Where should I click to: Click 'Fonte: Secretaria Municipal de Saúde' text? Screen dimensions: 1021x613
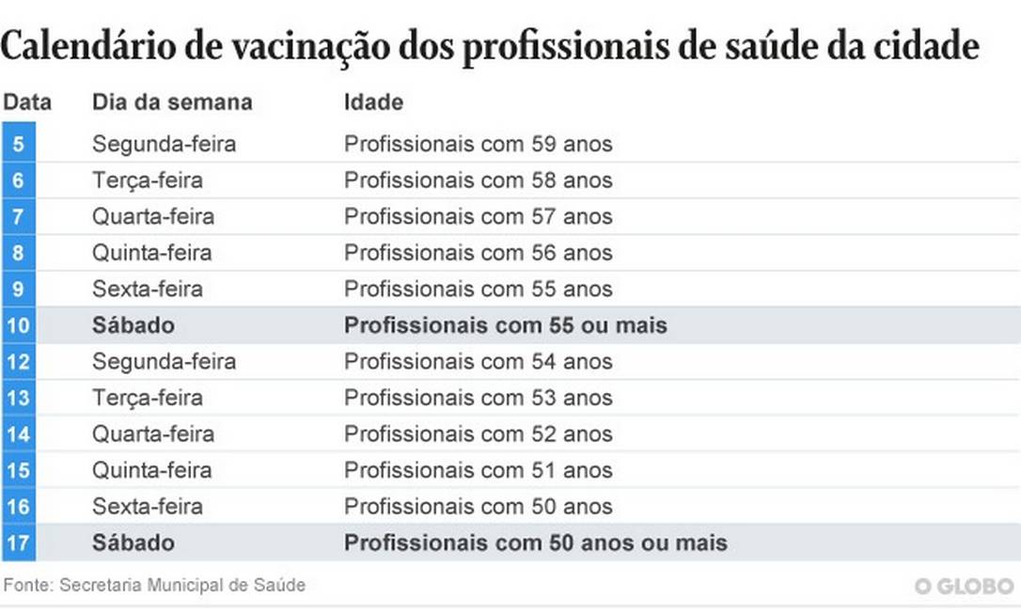(154, 585)
